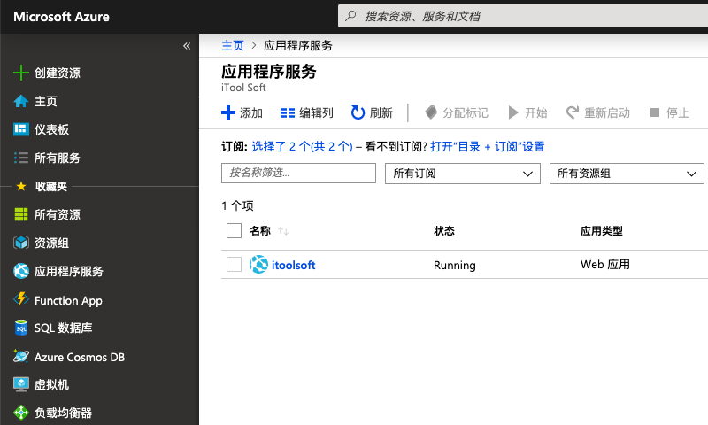Click the 按名称筛选 filter input field
The height and width of the screenshot is (425, 708).
298,173
